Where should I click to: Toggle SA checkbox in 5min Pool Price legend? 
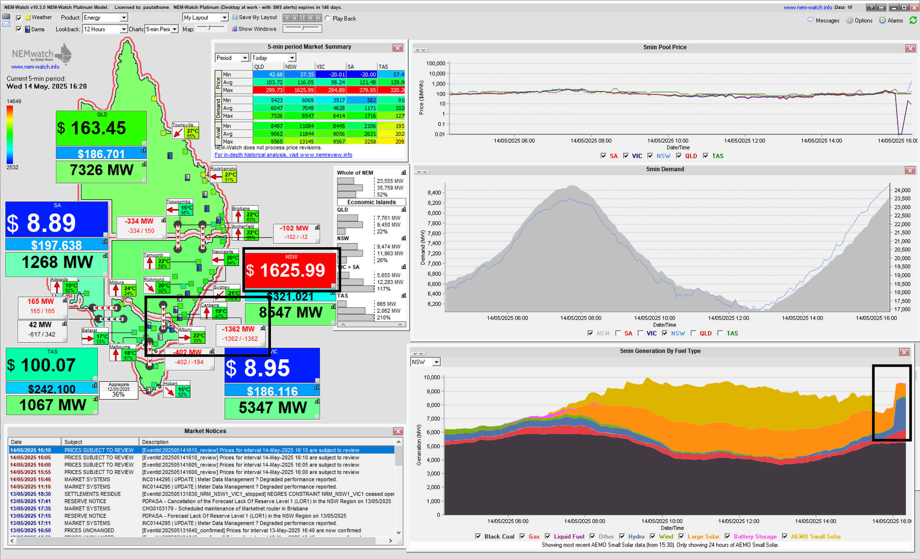coord(603,156)
